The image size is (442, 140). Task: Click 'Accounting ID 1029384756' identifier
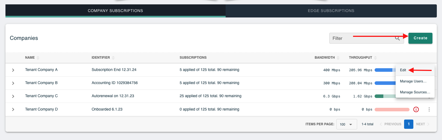pyautogui.click(x=115, y=83)
